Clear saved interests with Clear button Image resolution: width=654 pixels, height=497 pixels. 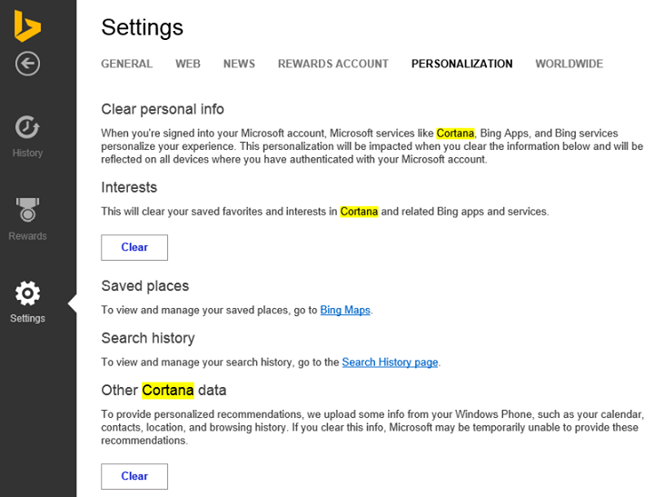point(134,247)
